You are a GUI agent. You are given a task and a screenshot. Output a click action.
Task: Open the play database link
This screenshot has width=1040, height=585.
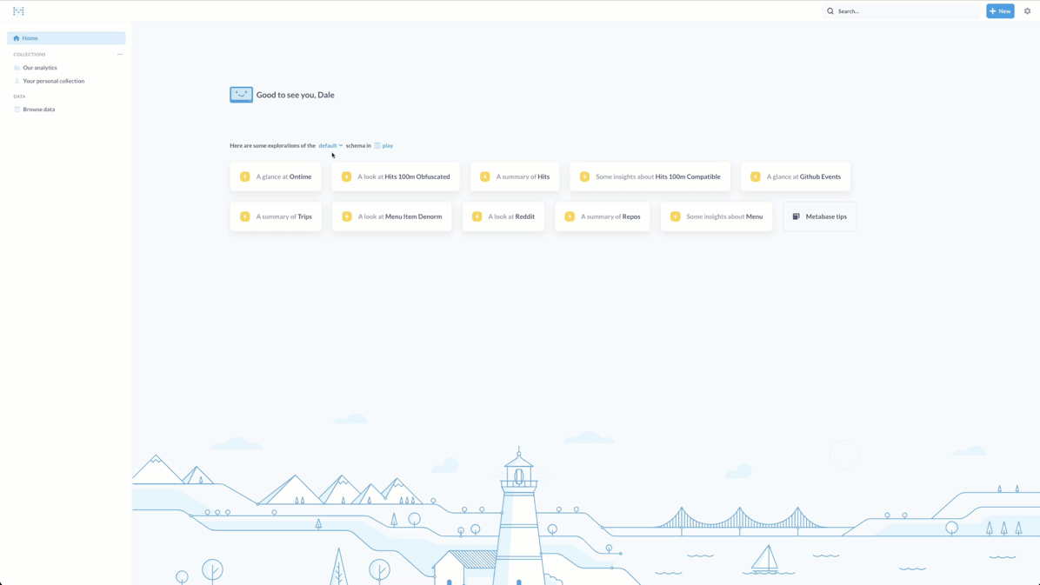coord(387,146)
